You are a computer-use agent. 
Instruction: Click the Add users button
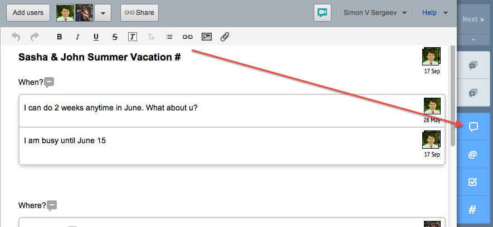pos(28,13)
